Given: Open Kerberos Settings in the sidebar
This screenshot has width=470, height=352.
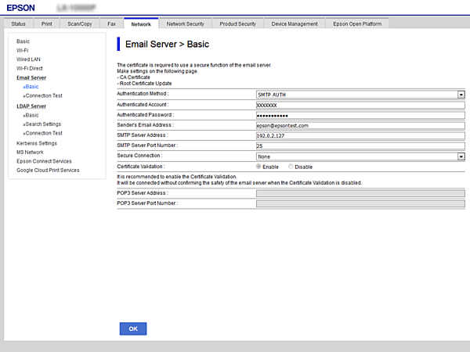Looking at the screenshot, I should pos(37,143).
